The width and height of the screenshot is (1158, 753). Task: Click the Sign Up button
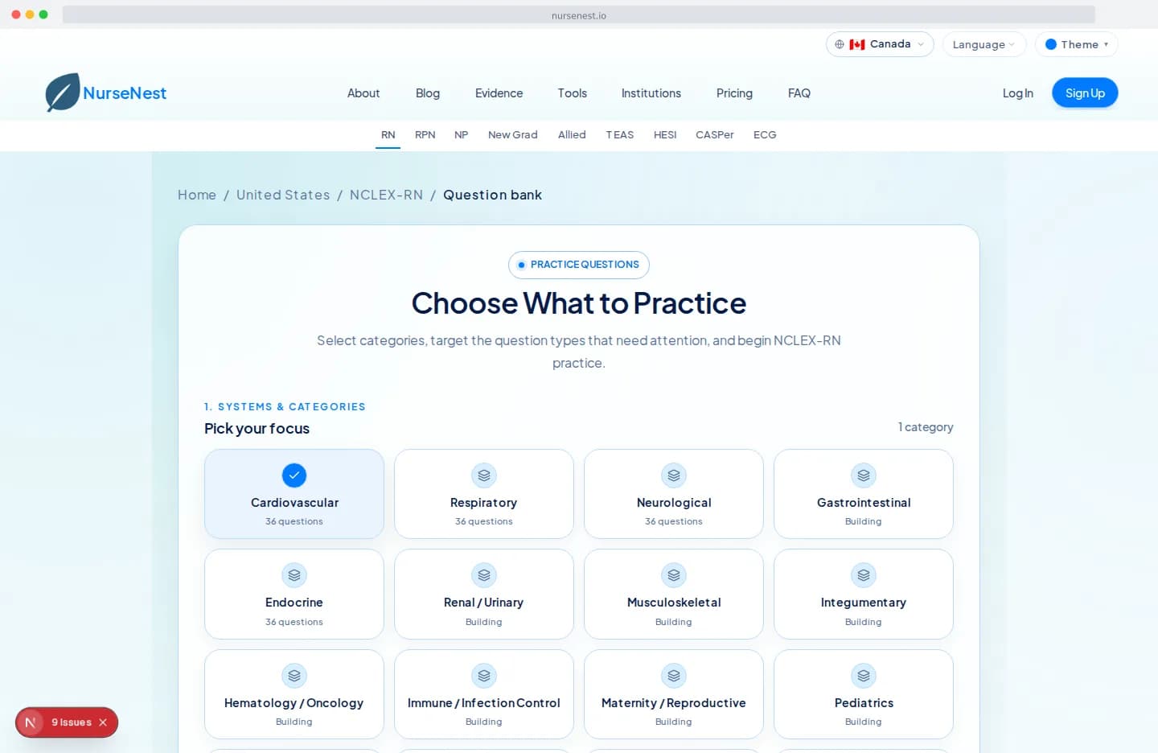click(1085, 93)
